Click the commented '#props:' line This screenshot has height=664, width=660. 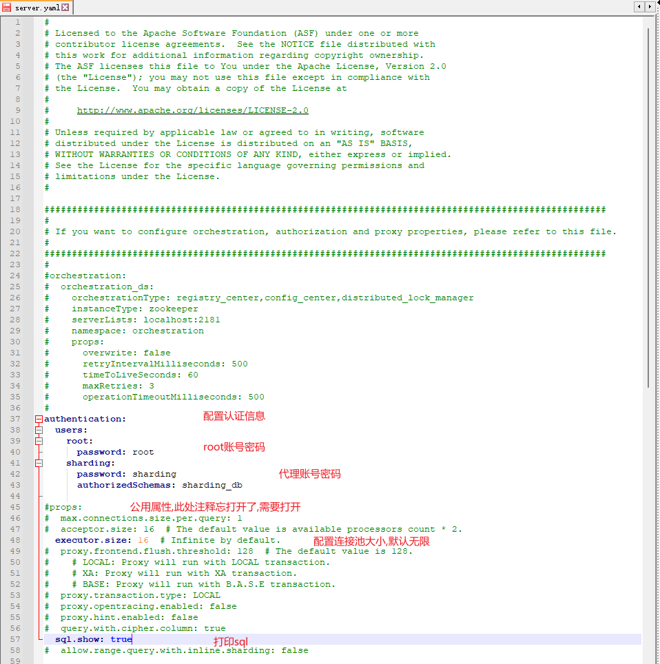63,507
